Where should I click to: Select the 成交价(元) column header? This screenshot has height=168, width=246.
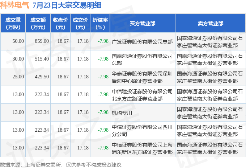[x=80, y=23]
